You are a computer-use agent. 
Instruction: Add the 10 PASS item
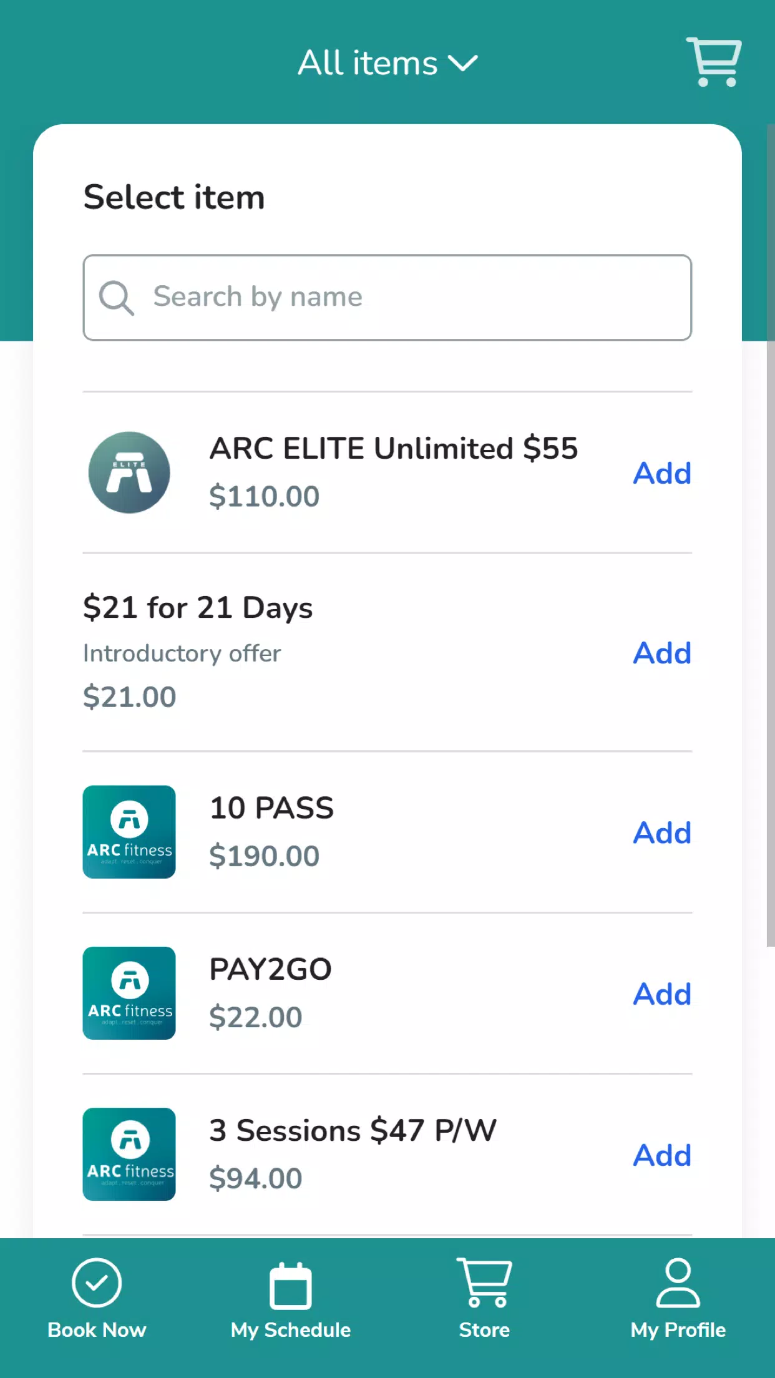click(662, 833)
